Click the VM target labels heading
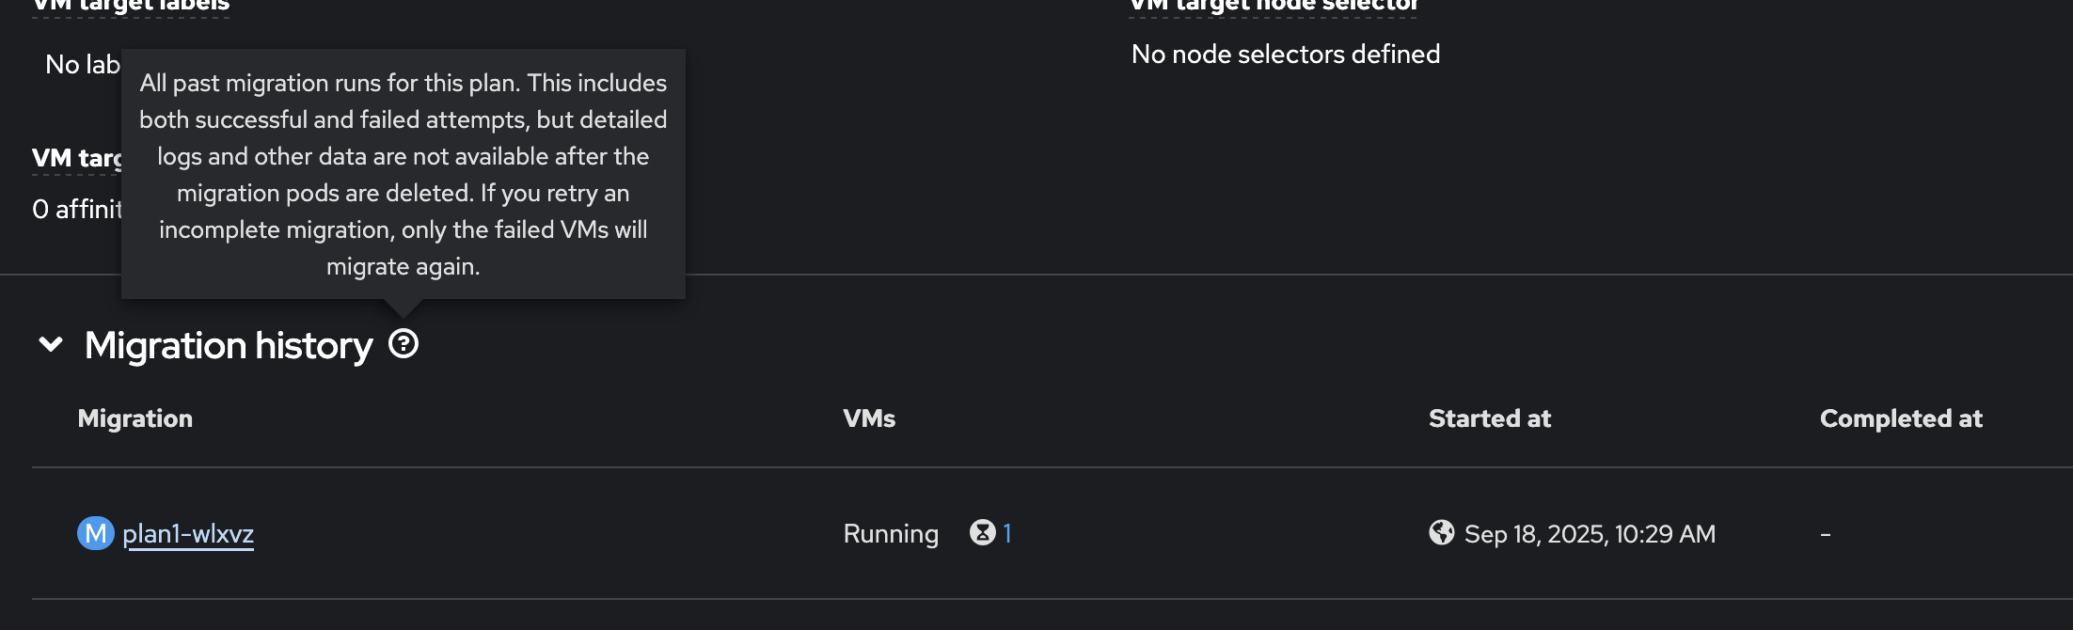Image resolution: width=2073 pixels, height=630 pixels. pyautogui.click(x=131, y=7)
